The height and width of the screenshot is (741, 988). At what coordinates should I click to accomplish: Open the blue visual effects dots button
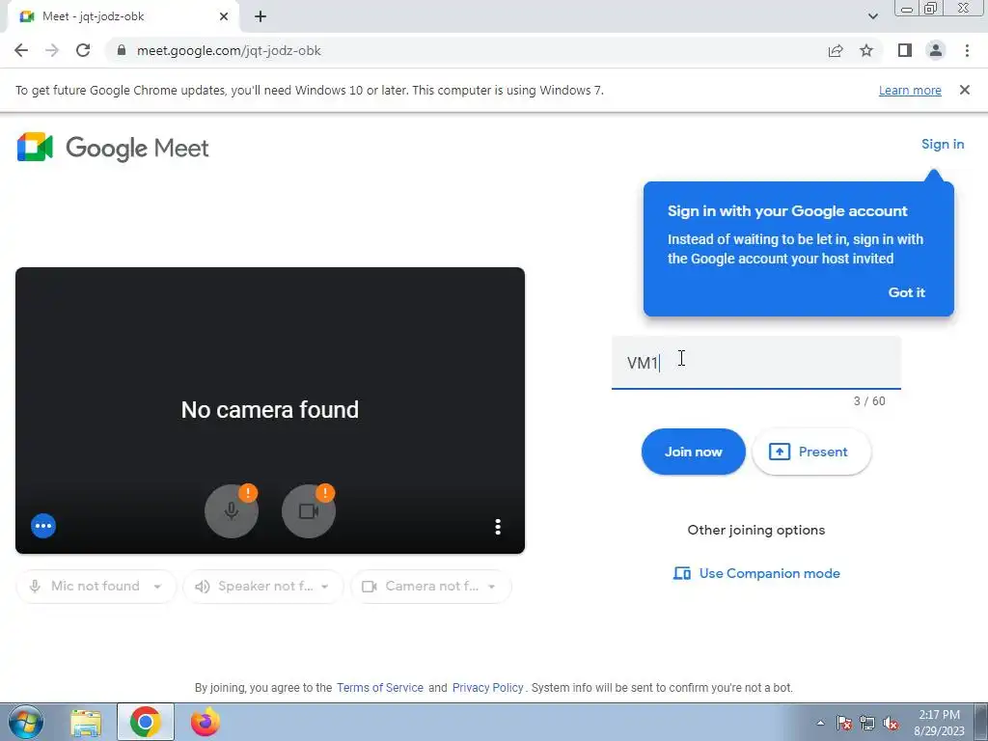43,526
